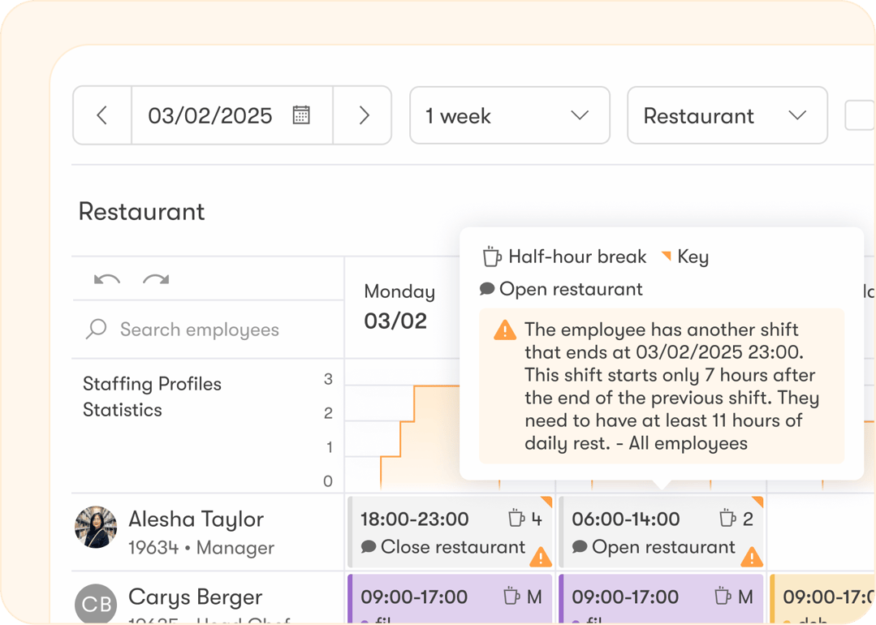876x625 pixels.
Task: Click comment bubble on Alesha's Open restaurant shift
Action: pos(580,546)
